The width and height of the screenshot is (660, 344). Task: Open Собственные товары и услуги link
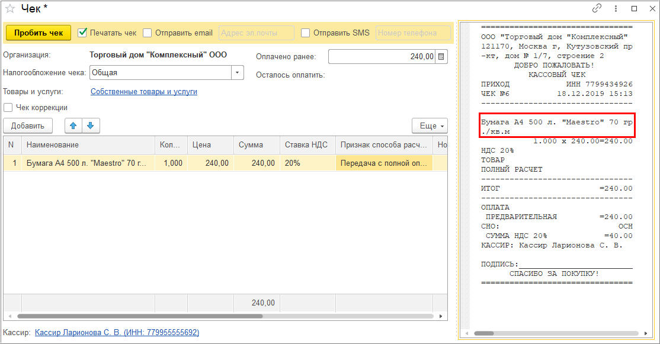(x=144, y=91)
